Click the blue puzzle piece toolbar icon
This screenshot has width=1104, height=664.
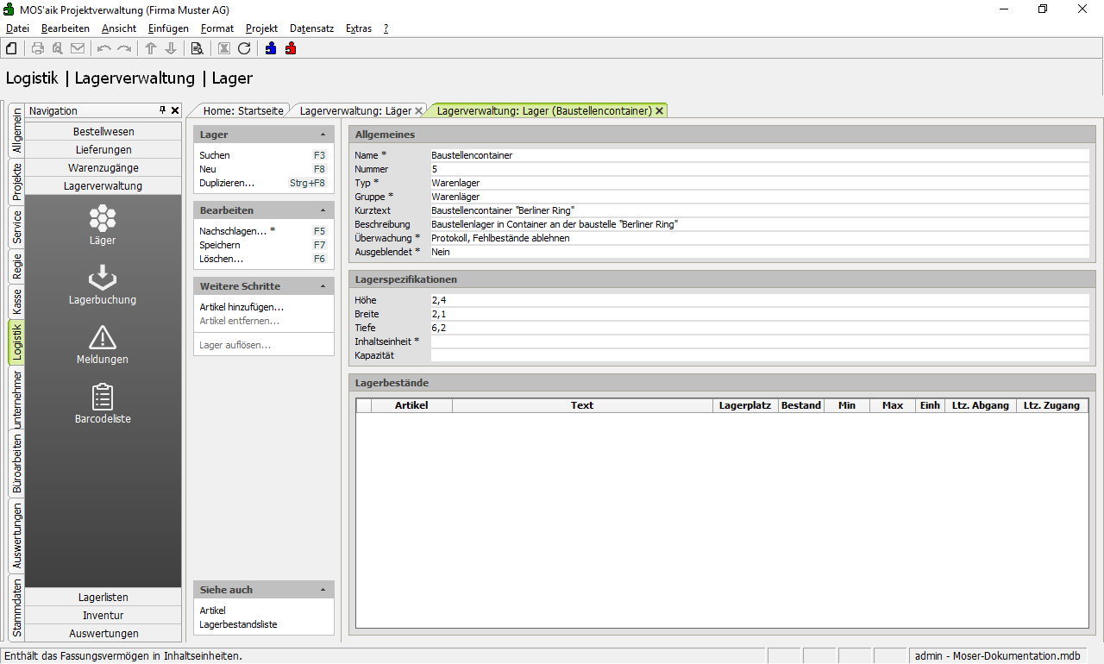coord(271,48)
